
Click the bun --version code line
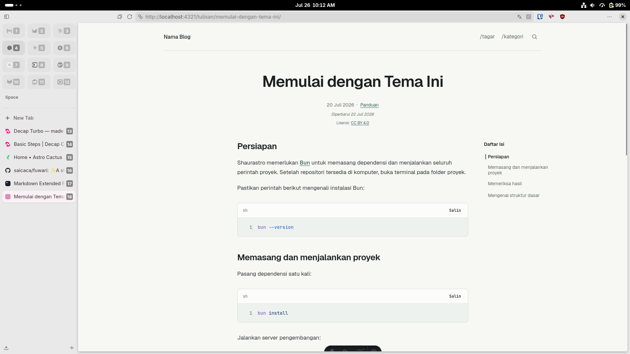coord(276,227)
